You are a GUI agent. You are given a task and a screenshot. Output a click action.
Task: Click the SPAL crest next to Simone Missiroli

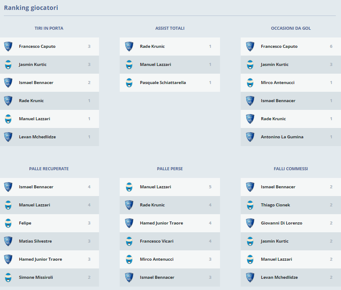tap(8, 278)
